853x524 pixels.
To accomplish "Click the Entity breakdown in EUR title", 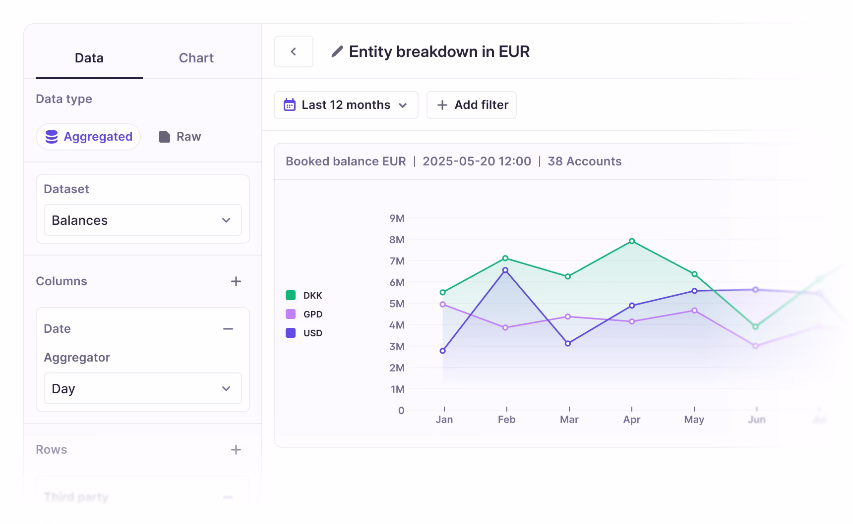I will point(439,52).
